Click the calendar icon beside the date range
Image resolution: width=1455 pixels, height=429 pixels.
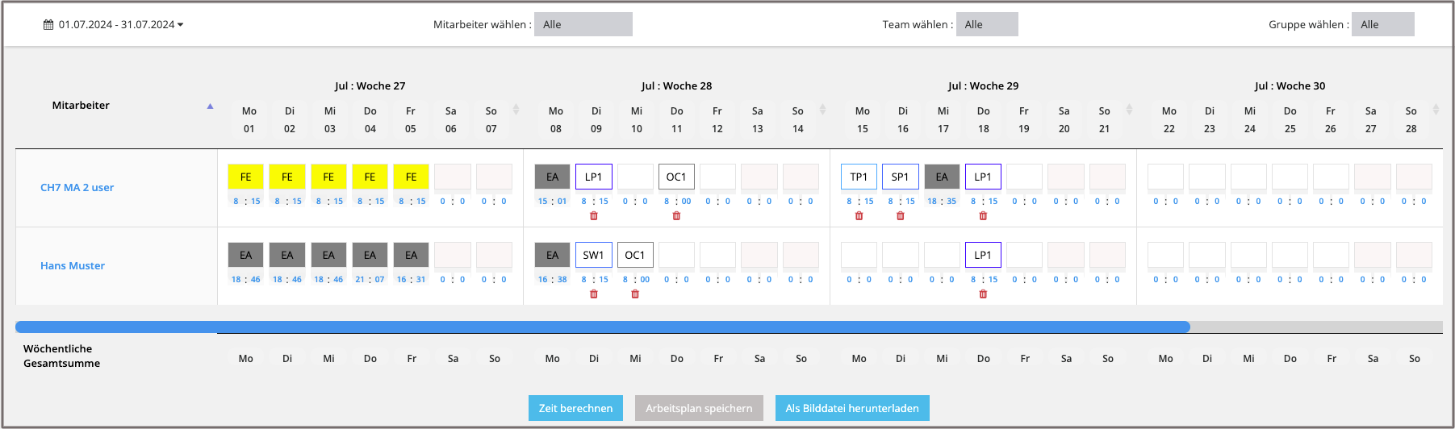(x=48, y=25)
